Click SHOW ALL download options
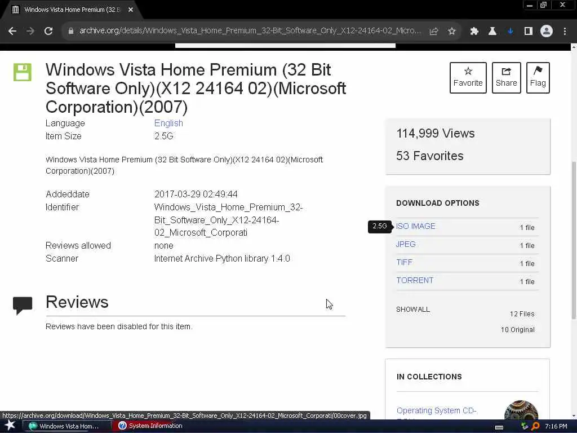The image size is (577, 433). click(413, 310)
